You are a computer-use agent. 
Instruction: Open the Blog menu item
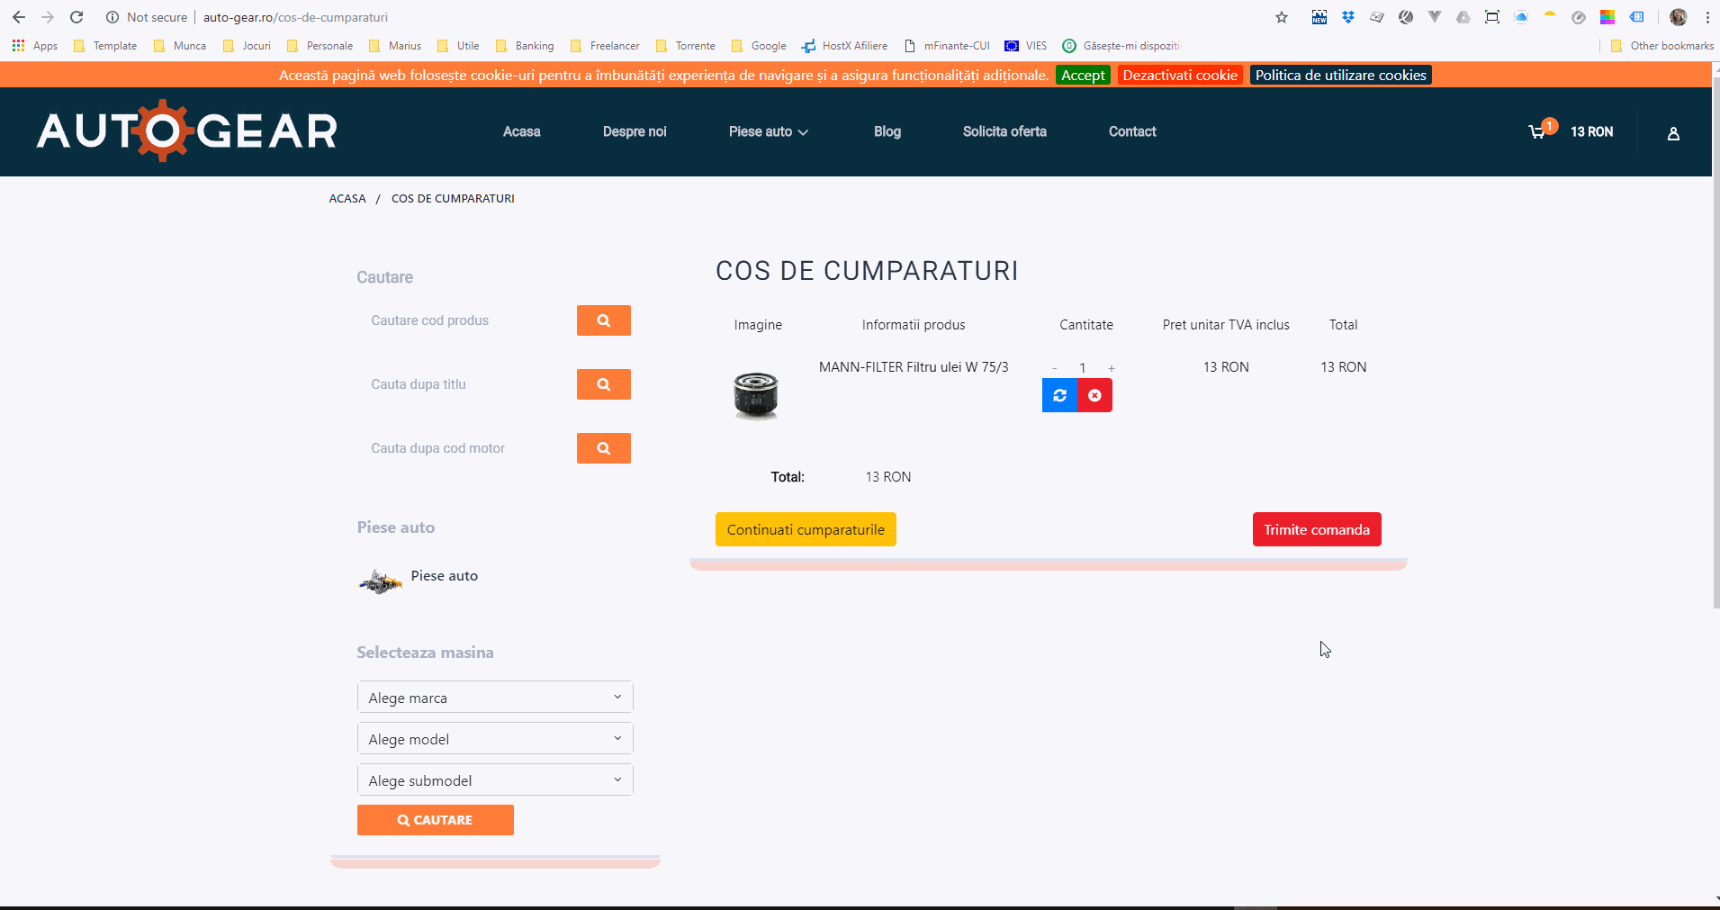tap(887, 131)
